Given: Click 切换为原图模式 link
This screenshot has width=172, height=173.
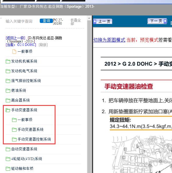Looking at the screenshot, I should point(109,40).
